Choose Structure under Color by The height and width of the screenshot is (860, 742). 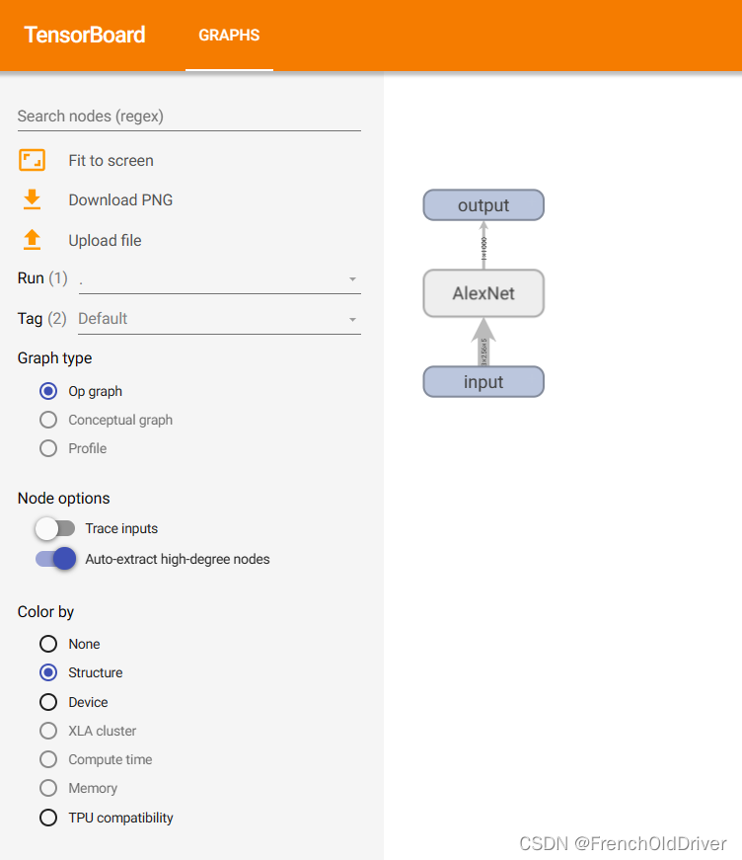point(48,672)
